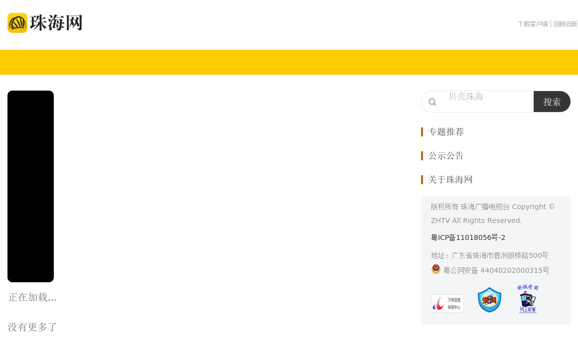Open the 回顾旧版 link
578x342 pixels.
coord(566,24)
